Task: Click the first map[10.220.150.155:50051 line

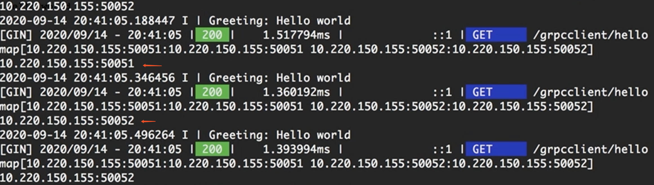Action: coord(296,50)
